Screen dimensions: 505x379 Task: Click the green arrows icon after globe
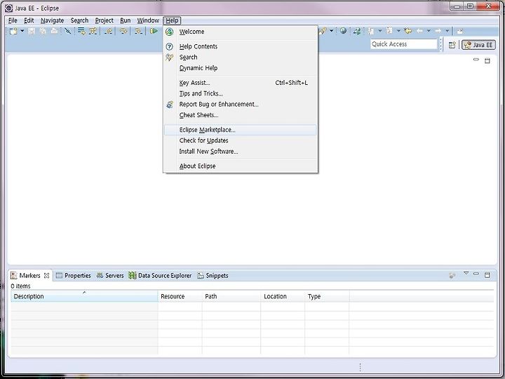pyautogui.click(x=357, y=31)
